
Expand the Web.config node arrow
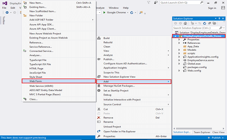click(179, 71)
